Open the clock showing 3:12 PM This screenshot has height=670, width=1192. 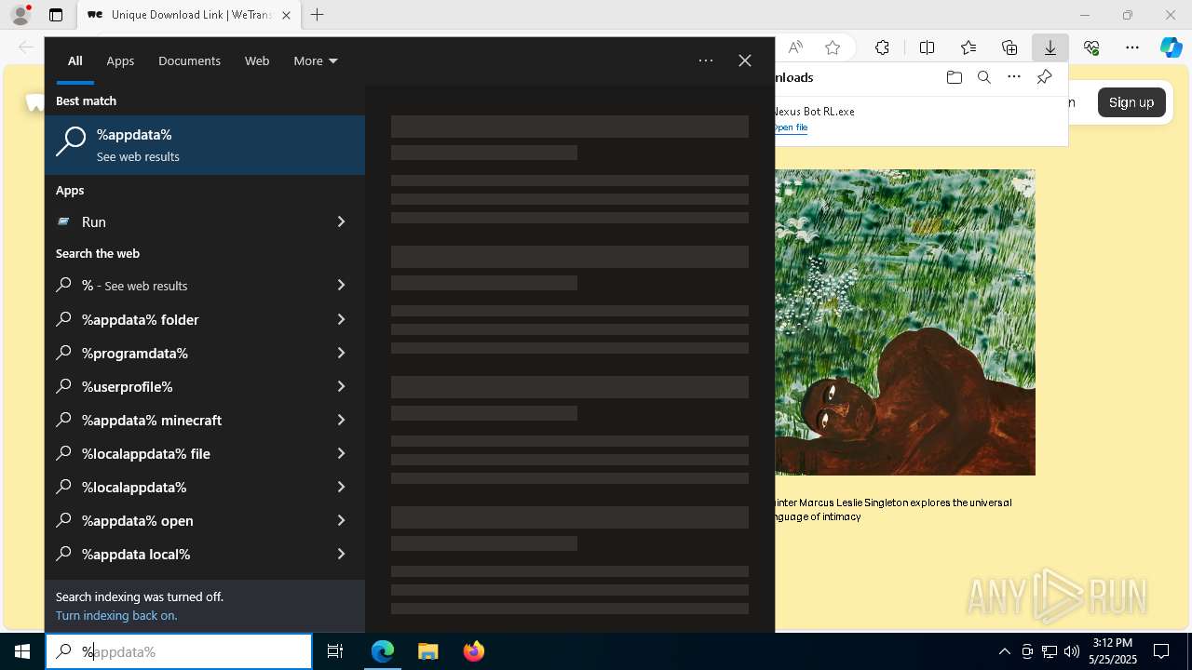click(1114, 651)
